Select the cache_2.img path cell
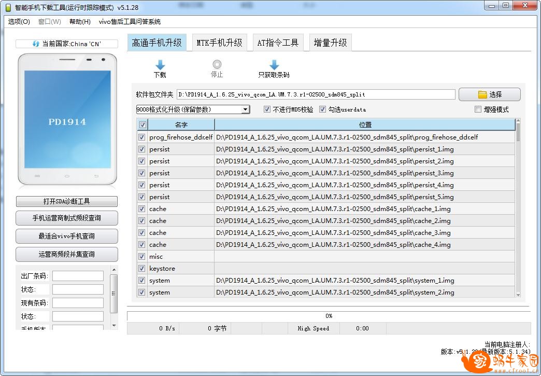The image size is (541, 376). tap(365, 220)
